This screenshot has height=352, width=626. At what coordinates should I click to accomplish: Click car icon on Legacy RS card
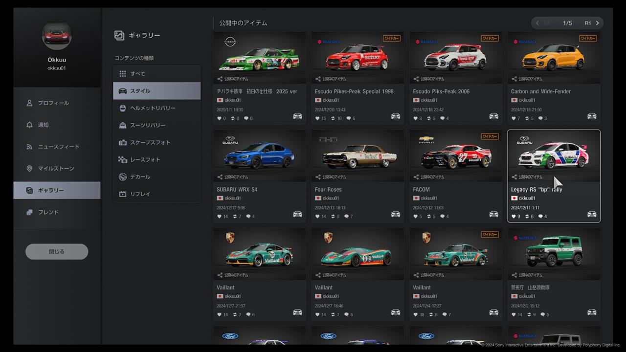pos(592,214)
